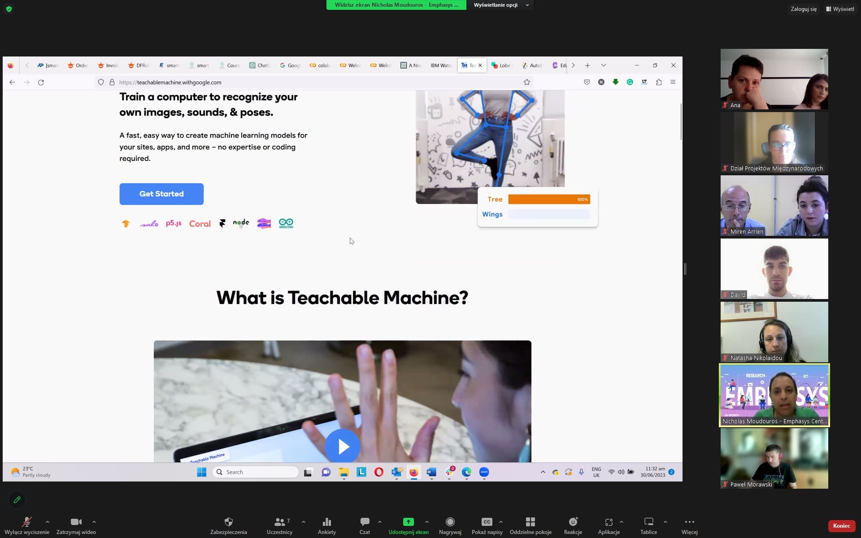Click the Tree 100% confidence bar
The height and width of the screenshot is (538, 861).
click(549, 200)
